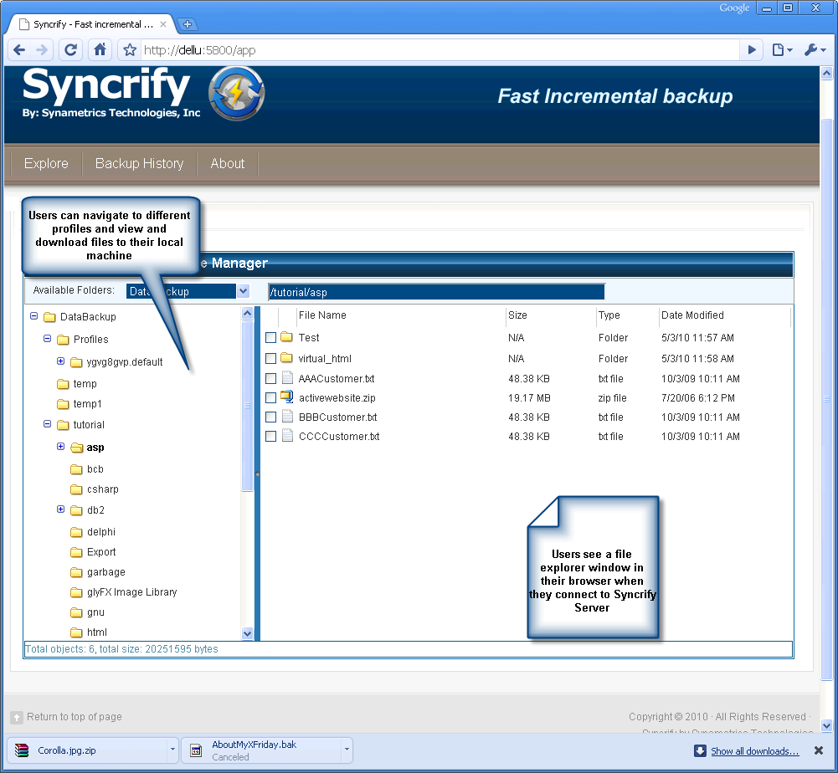Collapse the DataBackup tree node

[x=33, y=316]
